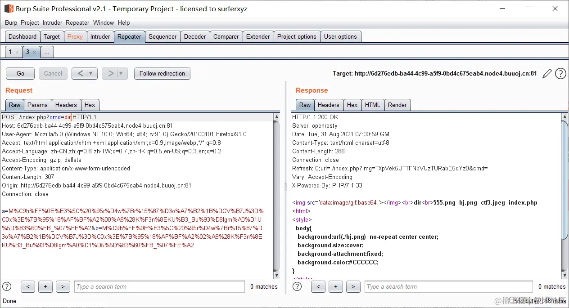
Task: Open response search options plus button
Action: tap(336, 286)
